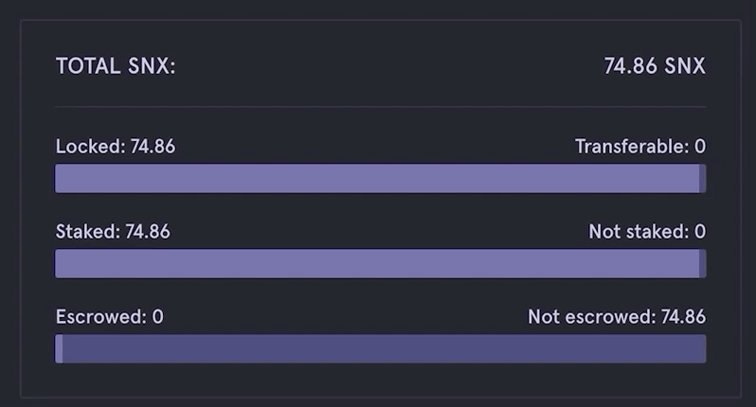Click the Escrowed: 0 label

coord(110,317)
